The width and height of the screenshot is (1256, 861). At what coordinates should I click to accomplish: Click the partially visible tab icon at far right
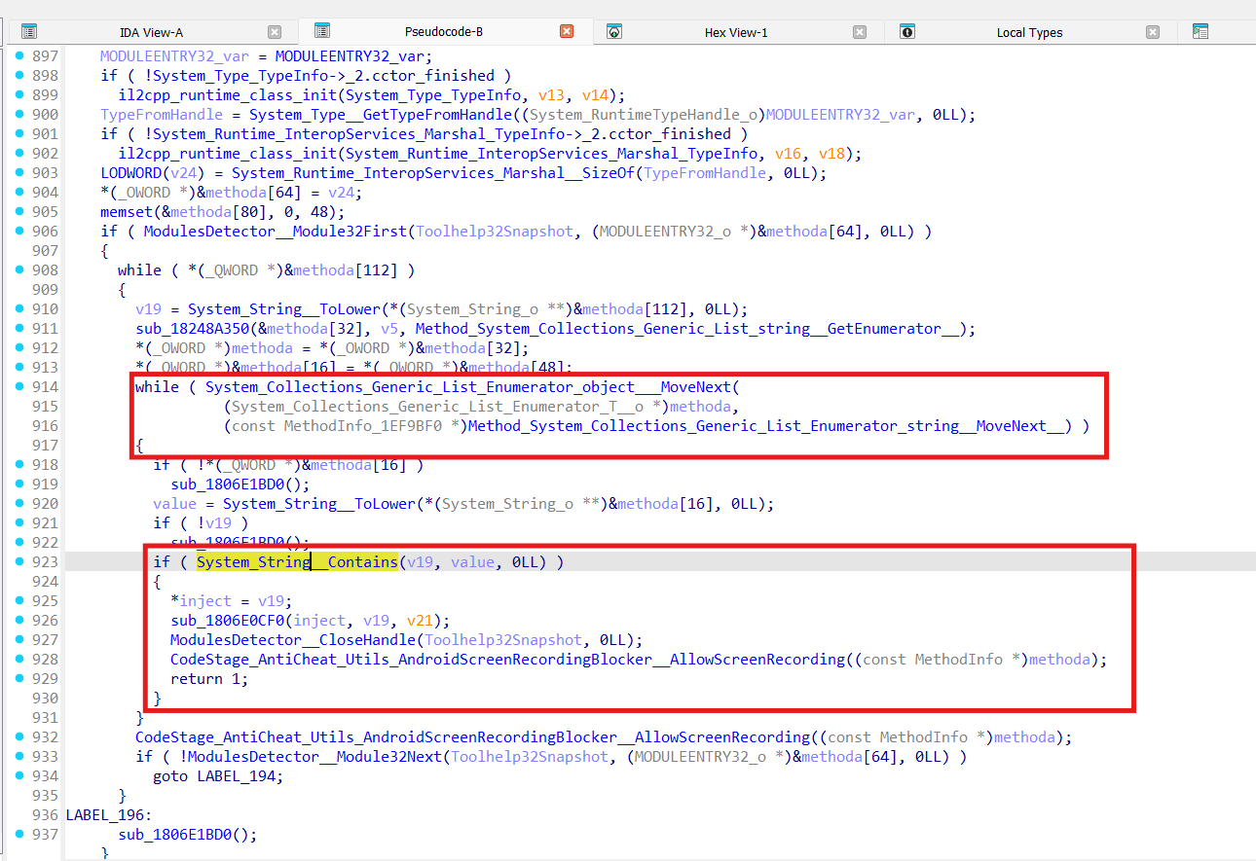[x=1201, y=32]
